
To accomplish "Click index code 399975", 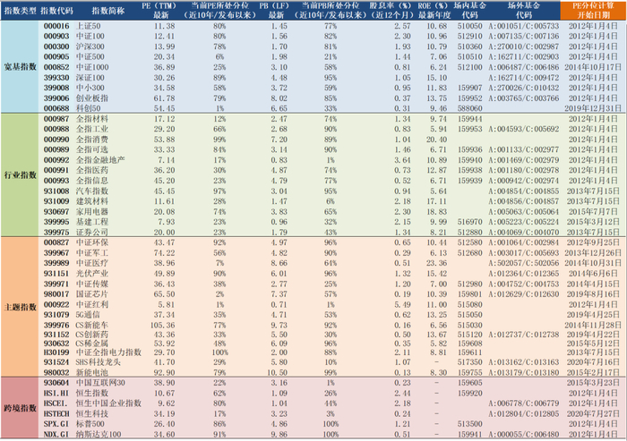I will (56, 232).
